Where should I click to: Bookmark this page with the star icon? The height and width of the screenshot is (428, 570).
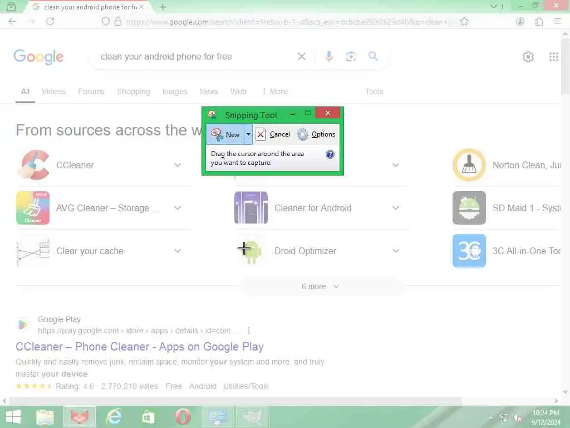click(x=464, y=22)
